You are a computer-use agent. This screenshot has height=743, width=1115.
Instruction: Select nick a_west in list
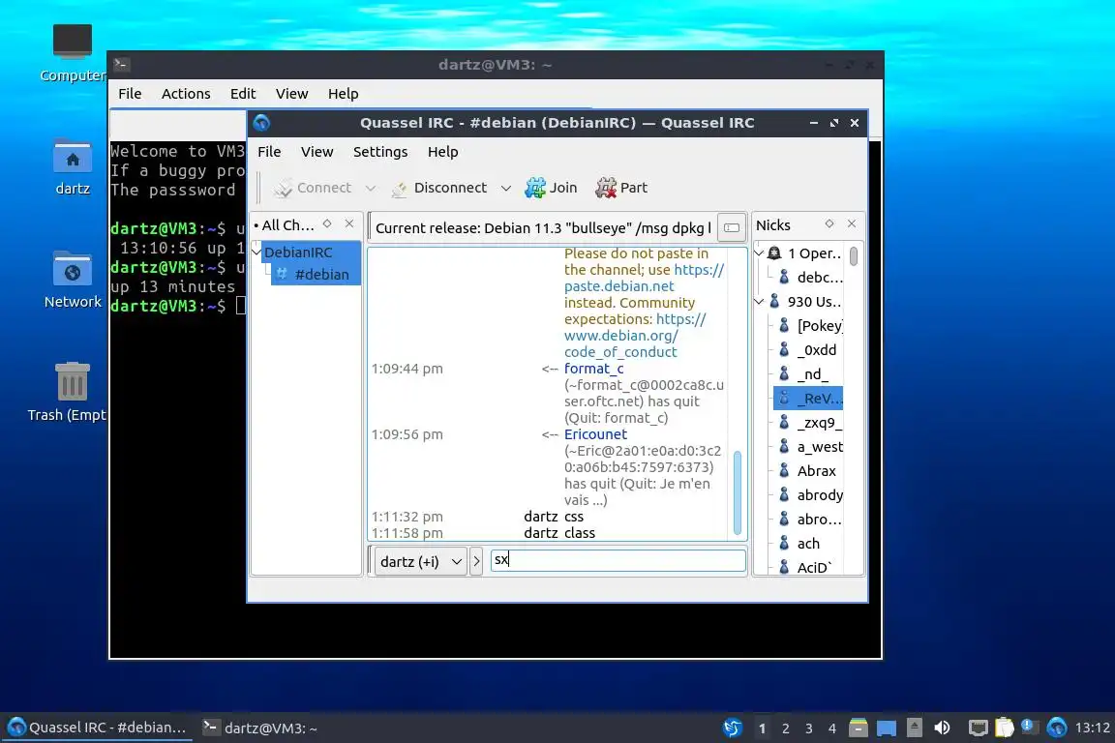(x=808, y=447)
